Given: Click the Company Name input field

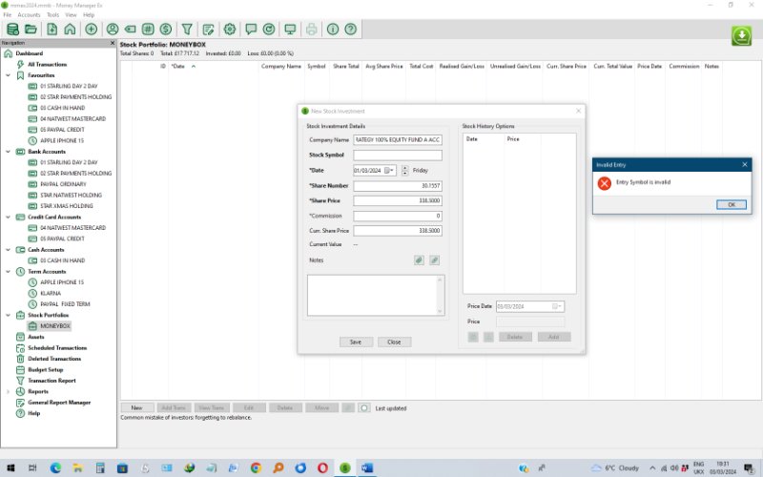Looking at the screenshot, I should tap(398, 139).
